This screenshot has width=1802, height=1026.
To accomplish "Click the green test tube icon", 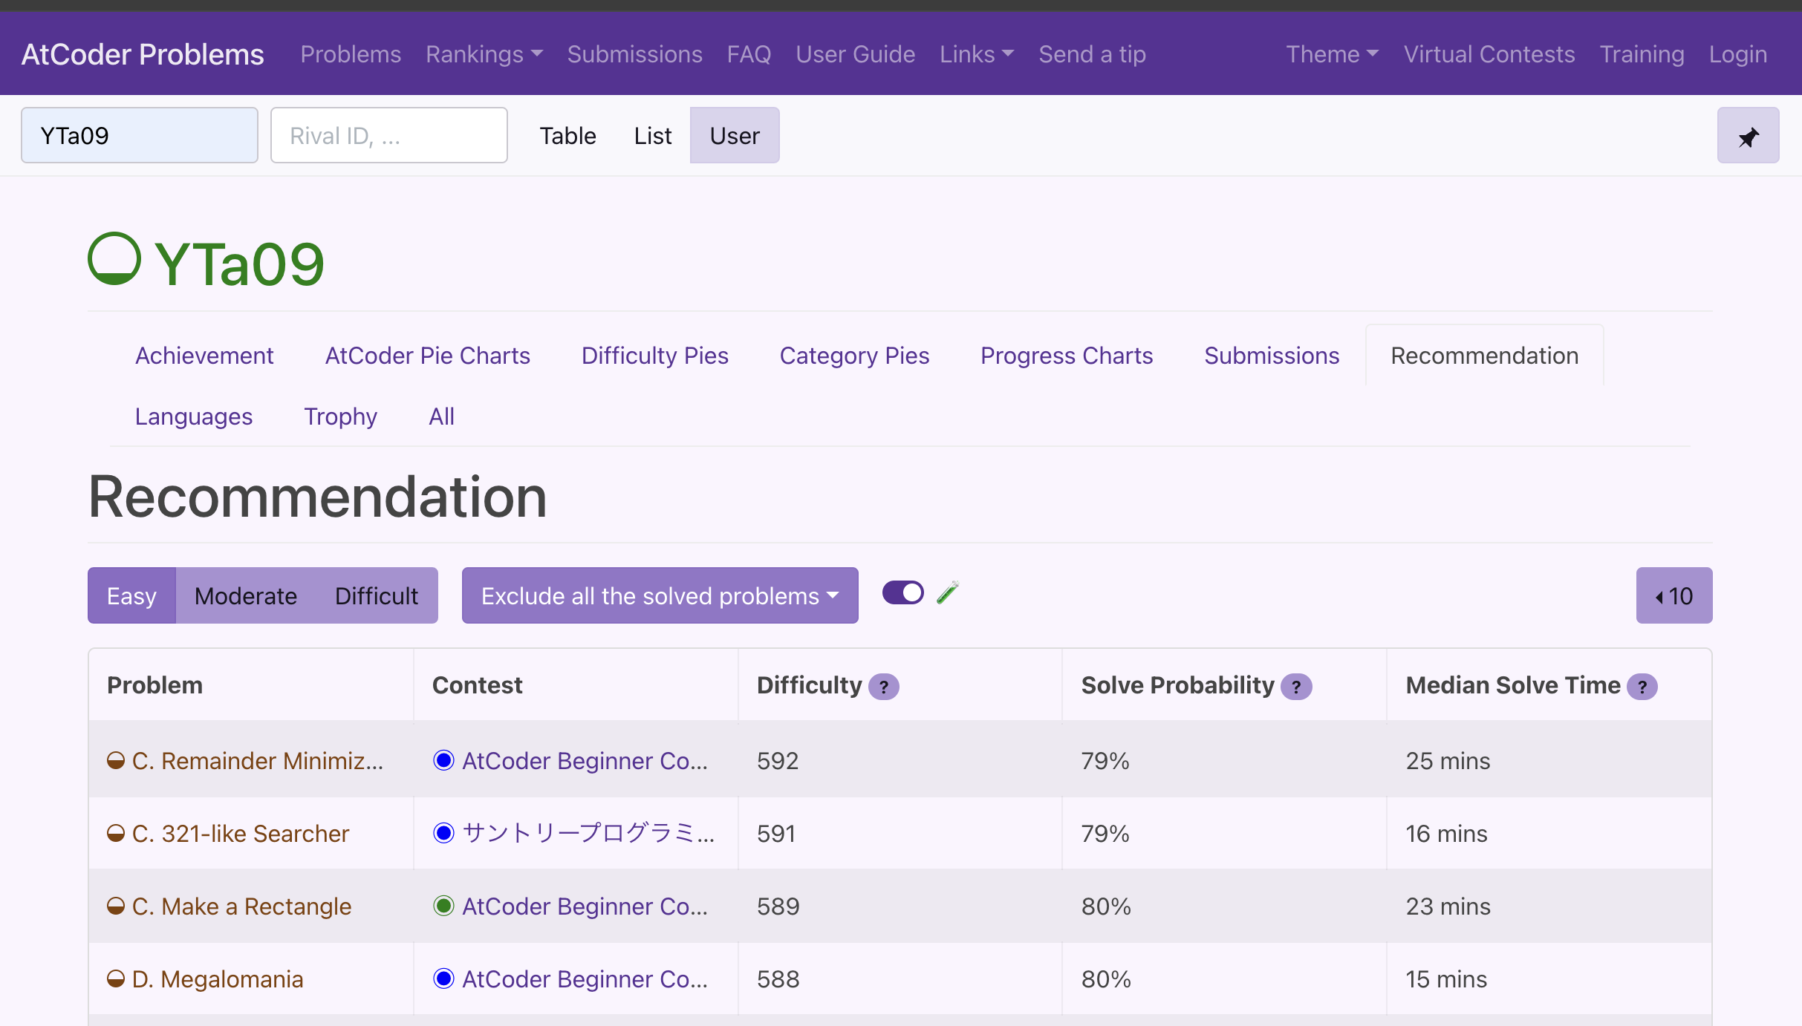I will coord(948,592).
